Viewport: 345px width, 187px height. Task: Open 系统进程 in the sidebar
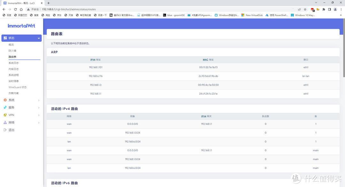(x=14, y=75)
